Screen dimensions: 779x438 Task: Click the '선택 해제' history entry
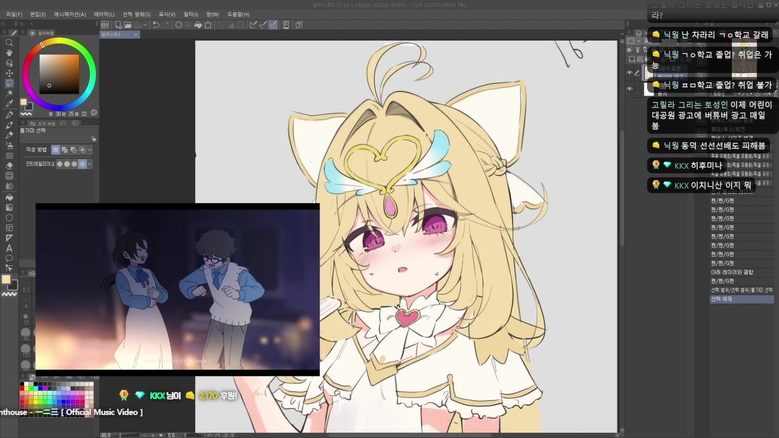[x=741, y=299]
